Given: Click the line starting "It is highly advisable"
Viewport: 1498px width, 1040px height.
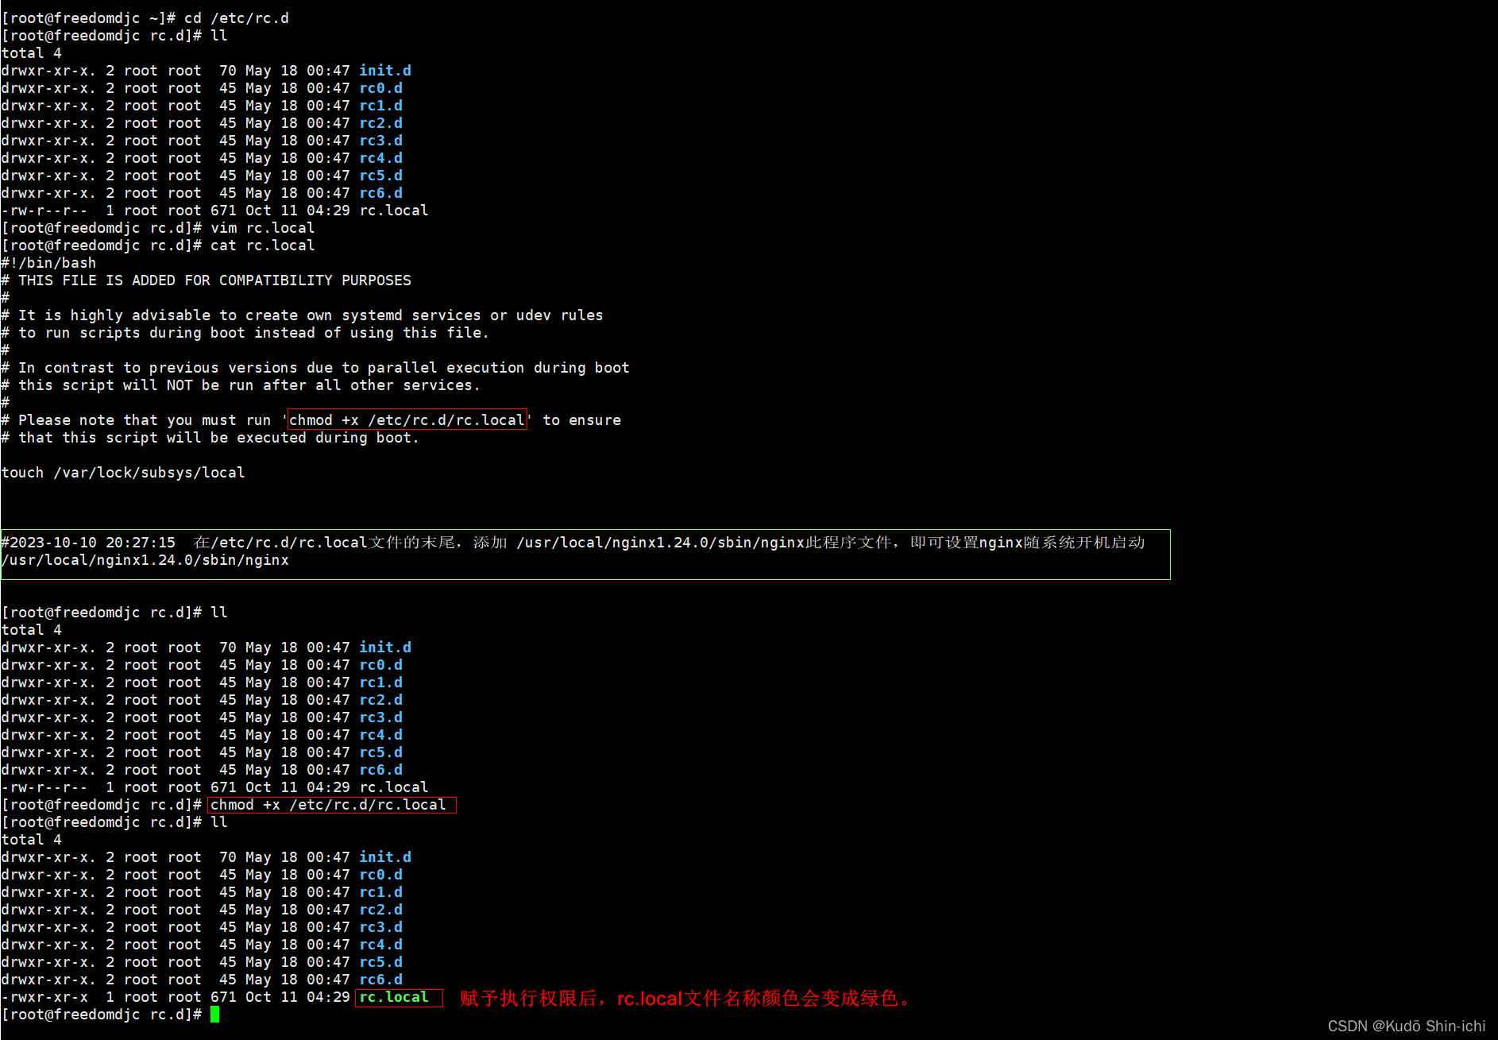Looking at the screenshot, I should pos(303,315).
